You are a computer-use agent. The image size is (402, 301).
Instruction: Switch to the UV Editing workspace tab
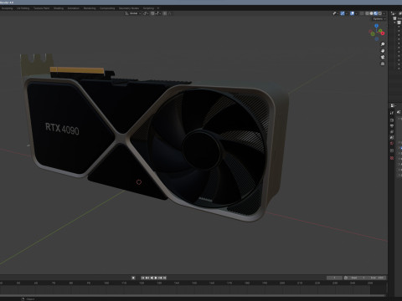click(23, 8)
